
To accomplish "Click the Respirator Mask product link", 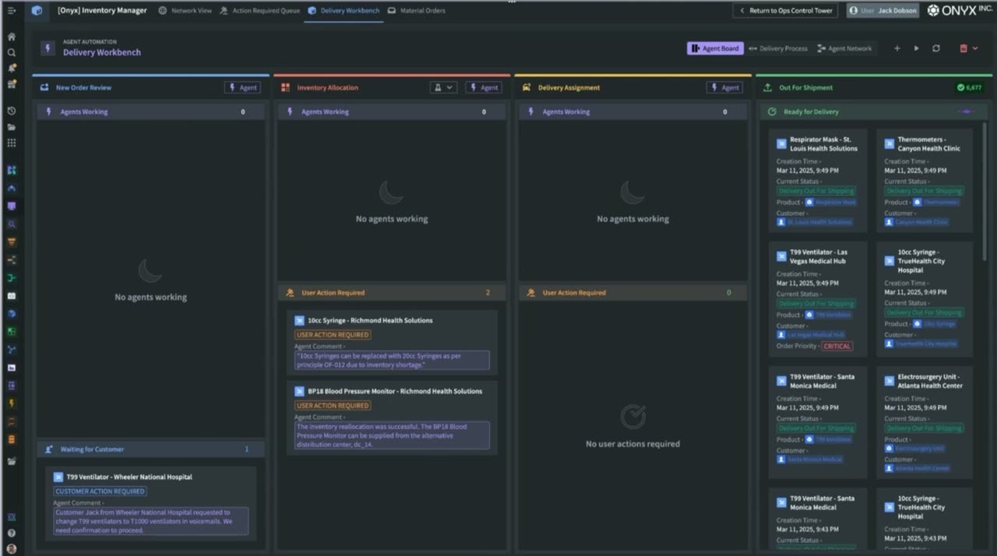I will coord(830,202).
